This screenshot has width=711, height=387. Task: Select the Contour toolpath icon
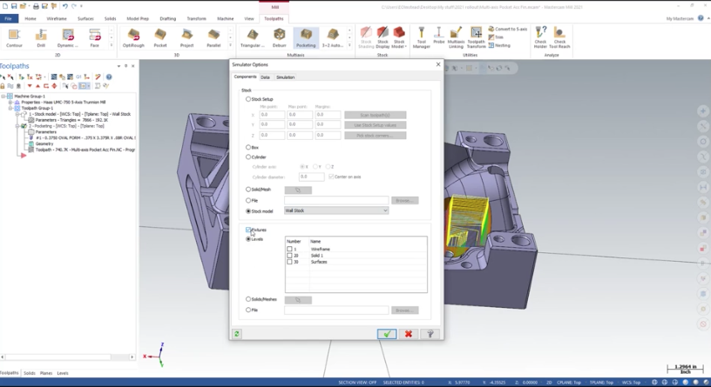tap(14, 38)
